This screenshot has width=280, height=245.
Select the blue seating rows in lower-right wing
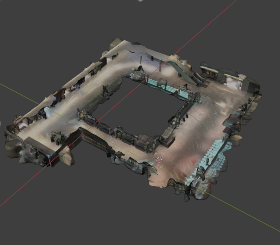click(214, 155)
